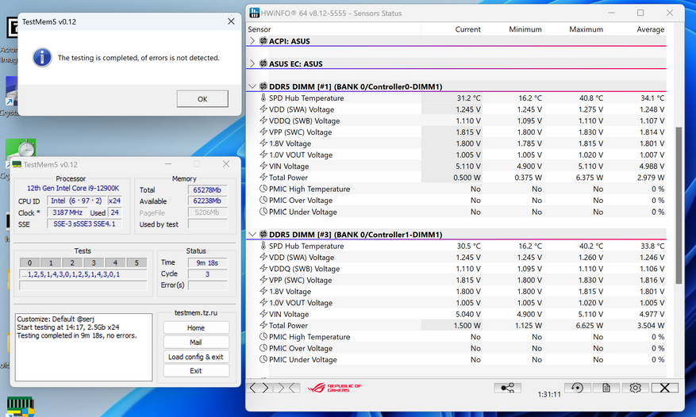
Task: Collapse the DDR5 DIMM [#1] group
Action: coord(253,86)
